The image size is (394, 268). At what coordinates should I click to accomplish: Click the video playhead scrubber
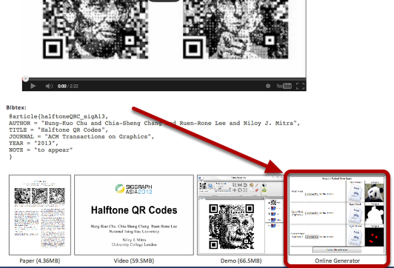click(25, 79)
